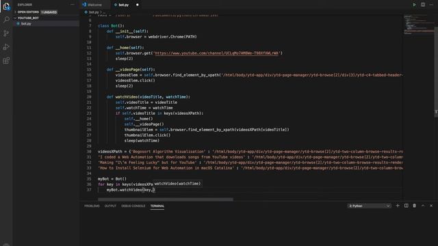Click the horizontal editor scrollbar
The image size is (438, 246).
click(166, 199)
